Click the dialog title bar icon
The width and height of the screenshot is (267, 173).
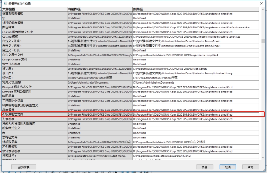5,3
